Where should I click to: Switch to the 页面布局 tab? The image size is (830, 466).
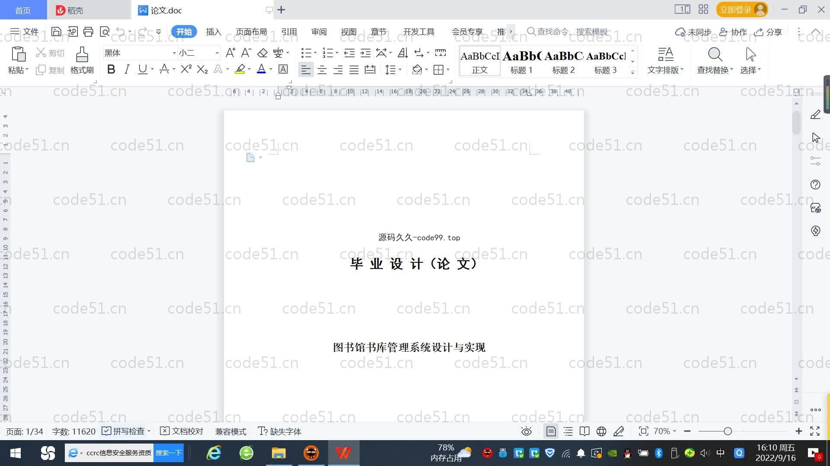pyautogui.click(x=251, y=31)
